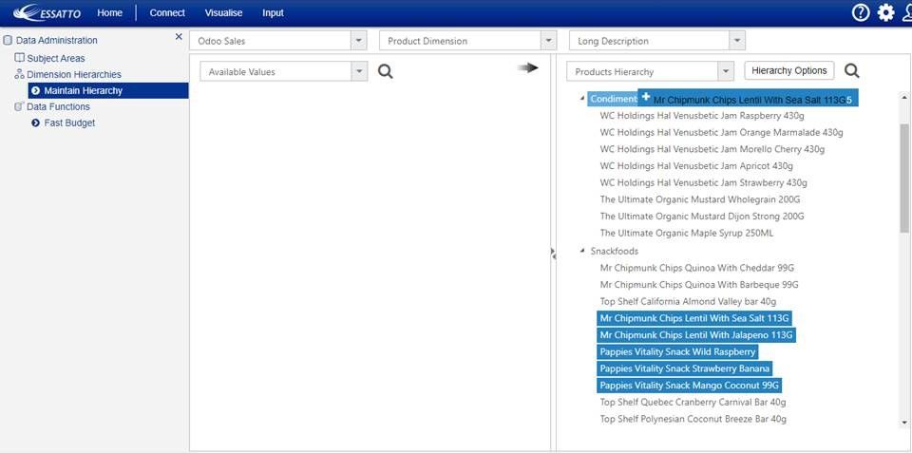Select Dimension Hierarchies in sidebar

point(74,74)
